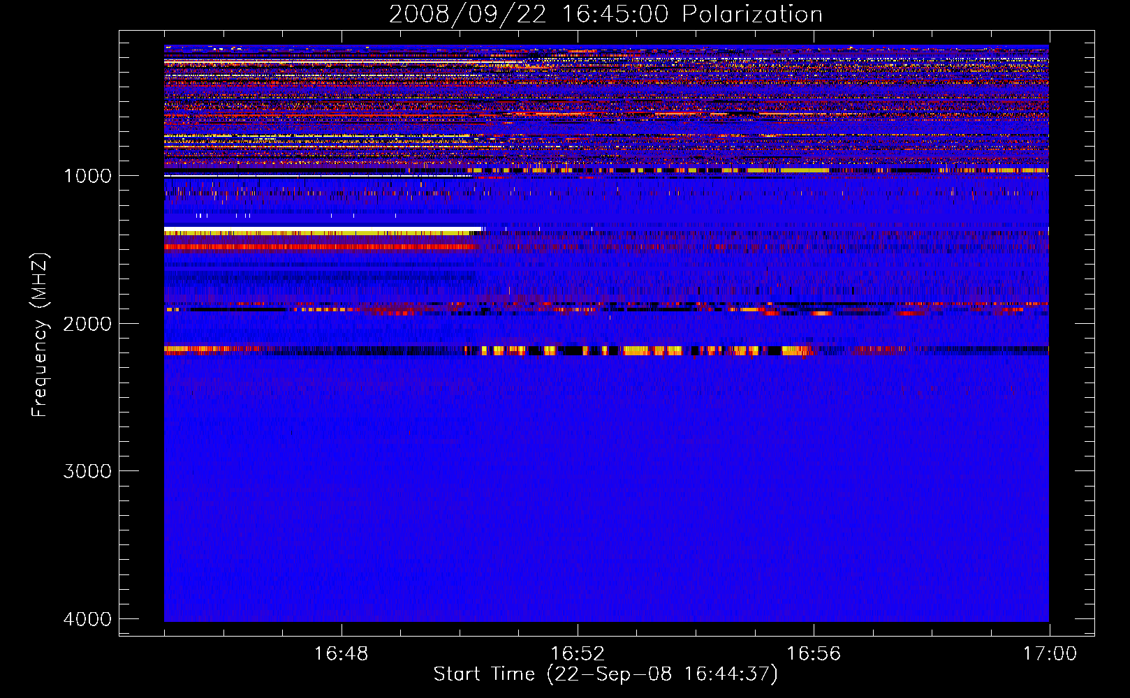This screenshot has width=1130, height=698.
Task: Click the 17:00 time tick label
Action: pos(1050,654)
